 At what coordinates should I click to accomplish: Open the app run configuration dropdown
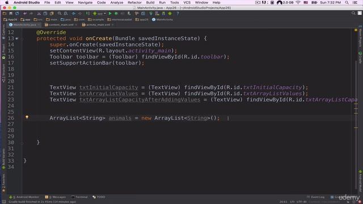pyautogui.click(x=99, y=14)
